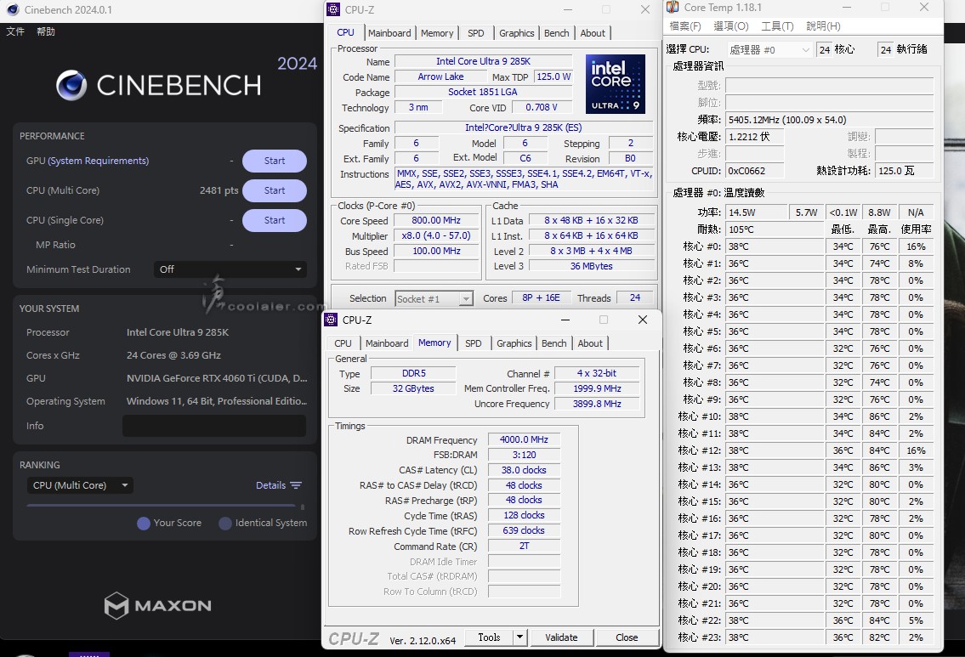Click the Tools button in CPU-Z
The height and width of the screenshot is (657, 965).
click(x=489, y=637)
